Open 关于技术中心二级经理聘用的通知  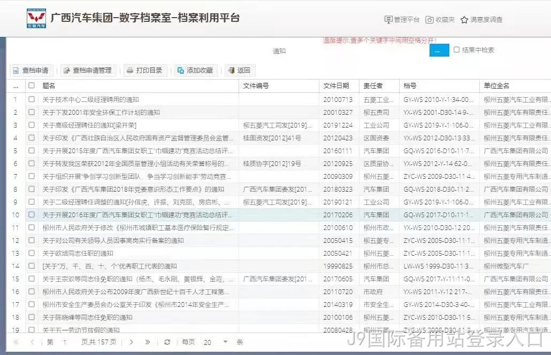(90, 100)
